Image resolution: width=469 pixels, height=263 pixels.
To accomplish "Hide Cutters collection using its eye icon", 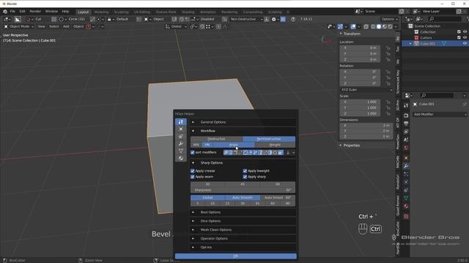I will pyautogui.click(x=465, y=37).
